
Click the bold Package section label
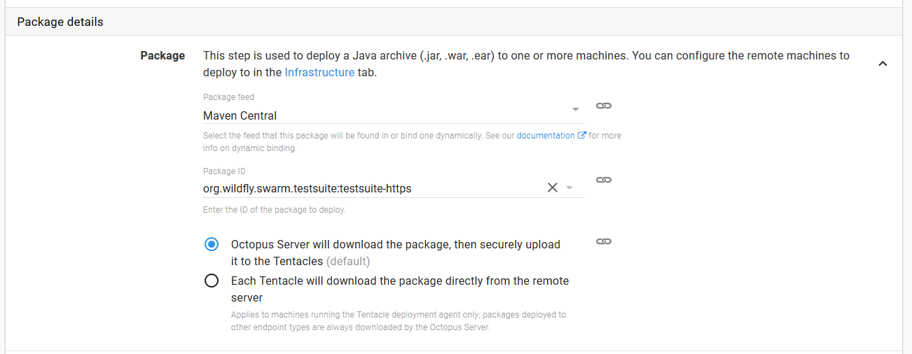tap(163, 56)
